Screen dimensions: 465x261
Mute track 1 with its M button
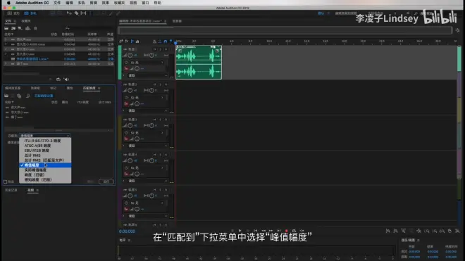coord(155,49)
